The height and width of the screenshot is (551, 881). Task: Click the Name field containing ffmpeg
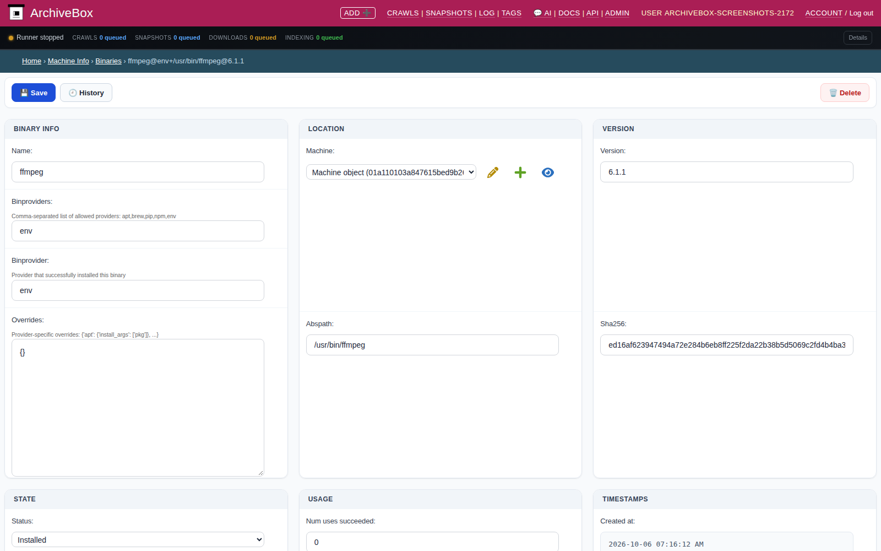tap(138, 172)
